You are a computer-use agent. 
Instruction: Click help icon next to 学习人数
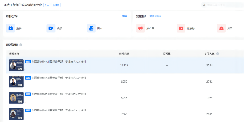[217, 53]
